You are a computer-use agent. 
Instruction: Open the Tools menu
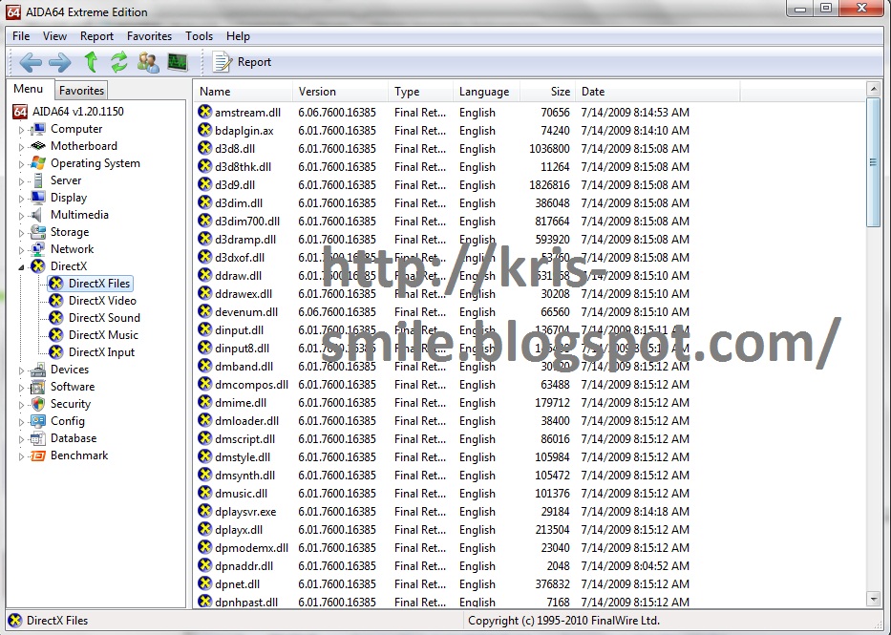pyautogui.click(x=199, y=35)
